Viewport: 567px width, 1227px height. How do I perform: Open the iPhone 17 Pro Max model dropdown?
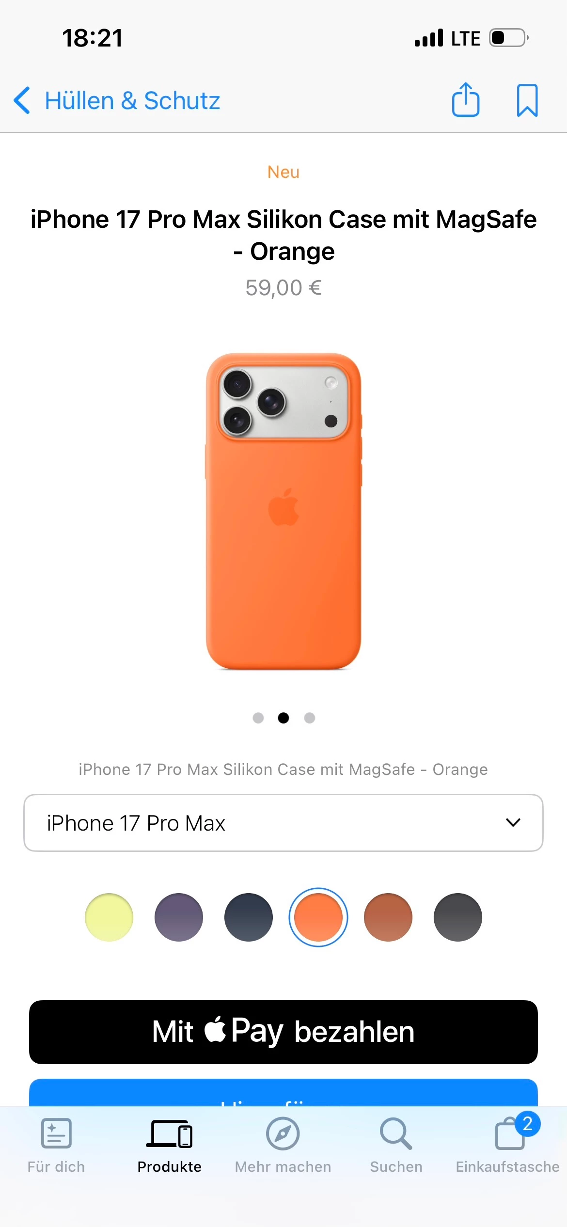point(283,823)
